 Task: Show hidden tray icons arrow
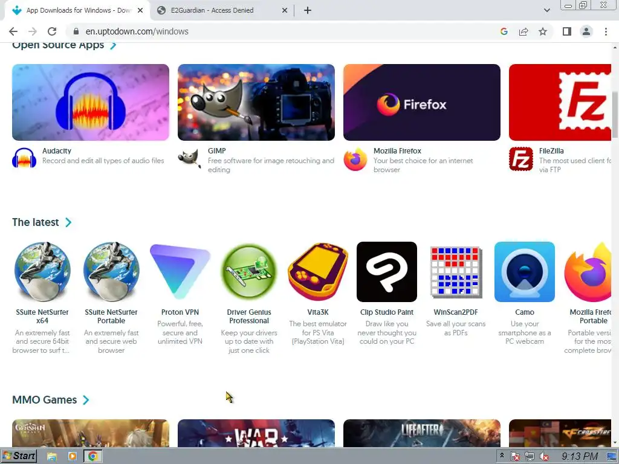tap(502, 456)
